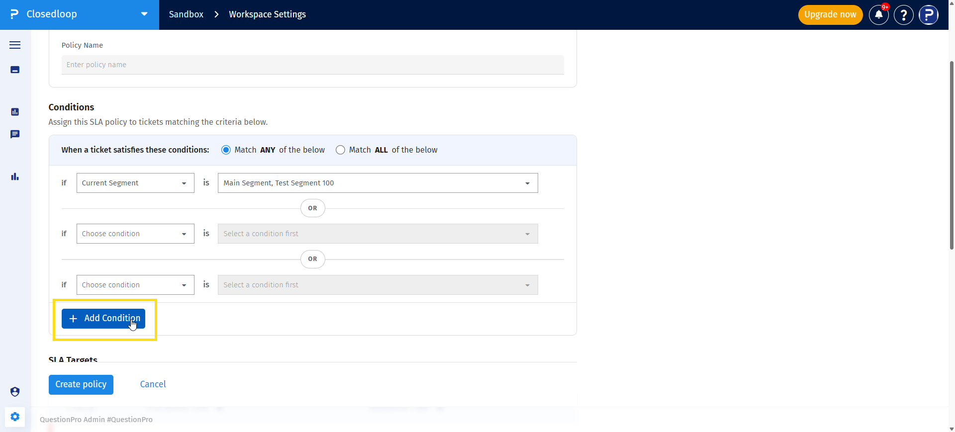The width and height of the screenshot is (955, 432).
Task: Click the first OR separator badge
Action: [312, 208]
